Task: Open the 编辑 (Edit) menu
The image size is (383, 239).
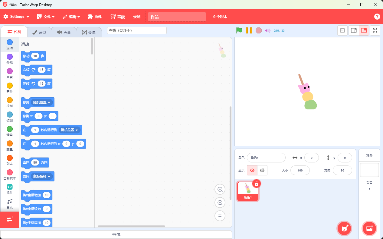Action: 71,17
